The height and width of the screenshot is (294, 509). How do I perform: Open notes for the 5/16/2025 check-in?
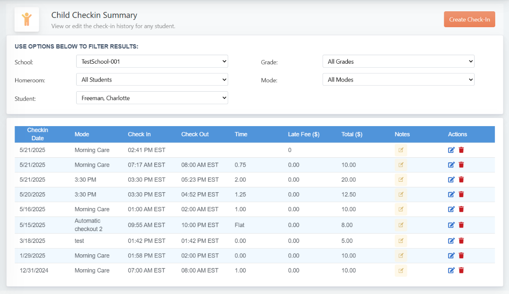pyautogui.click(x=401, y=209)
